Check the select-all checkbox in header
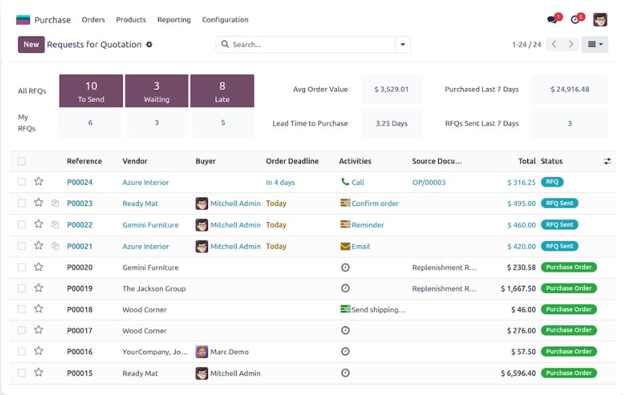 [x=22, y=161]
